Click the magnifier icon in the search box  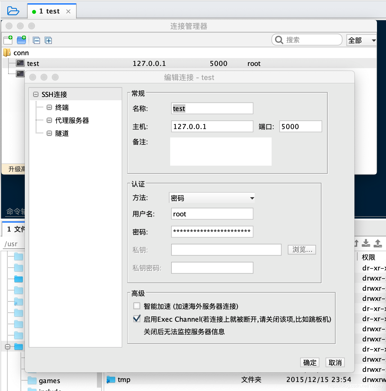pyautogui.click(x=279, y=40)
